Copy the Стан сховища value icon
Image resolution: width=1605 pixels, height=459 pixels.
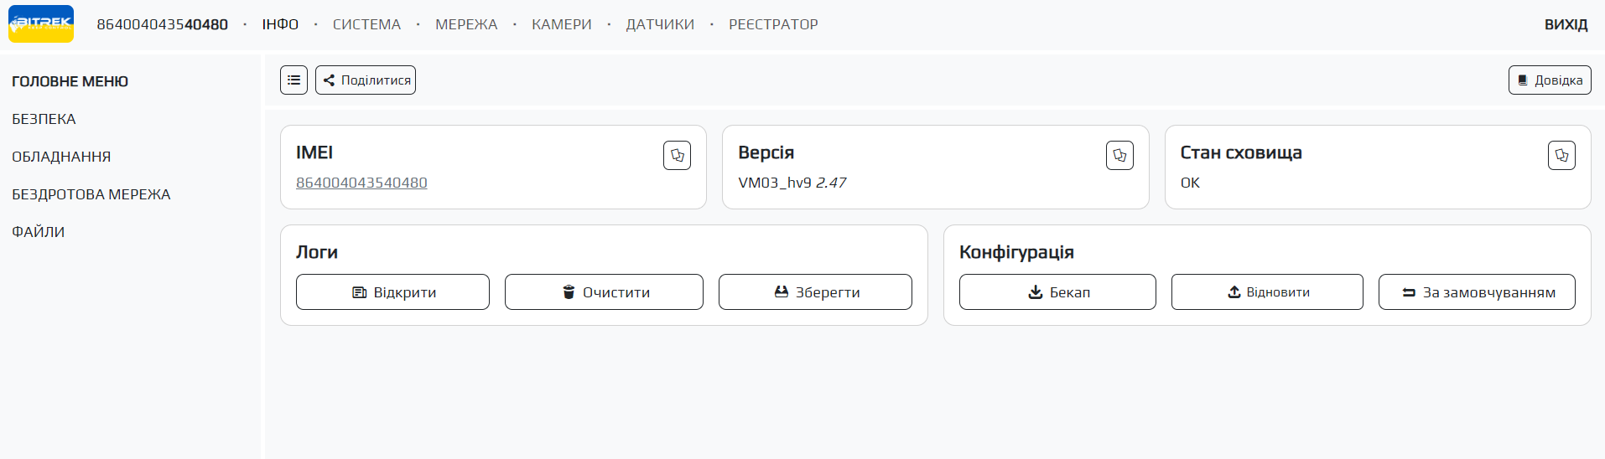coord(1561,156)
